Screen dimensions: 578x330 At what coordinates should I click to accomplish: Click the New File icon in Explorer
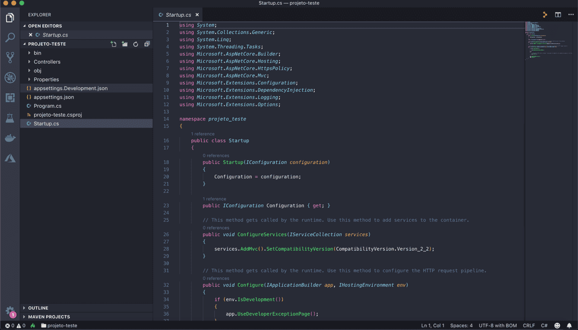tap(114, 44)
